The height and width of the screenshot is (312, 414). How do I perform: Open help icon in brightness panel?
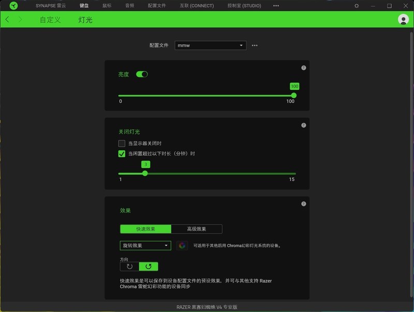pos(304,68)
